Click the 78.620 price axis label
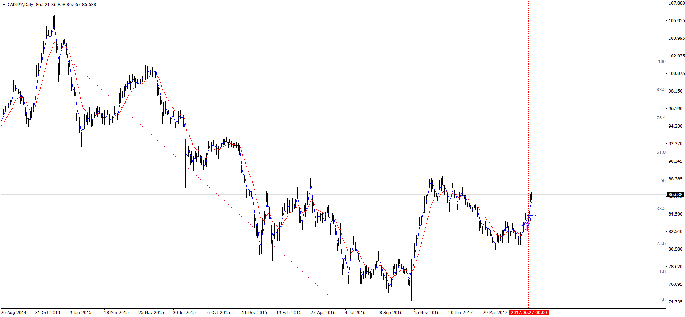 pos(676,267)
